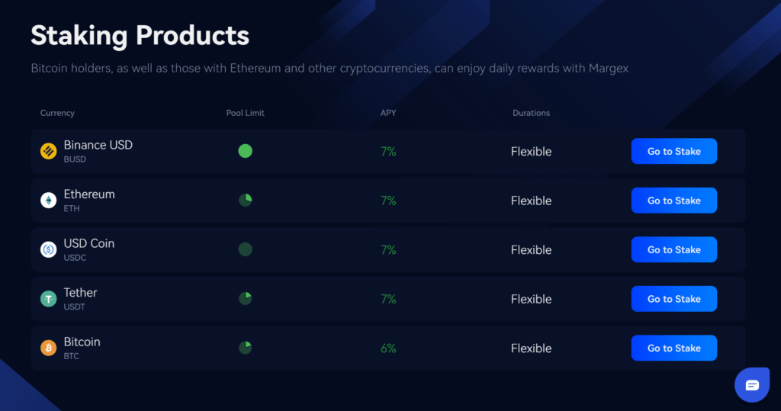Go to Stake for Tether
This screenshot has width=781, height=411.
(x=674, y=299)
